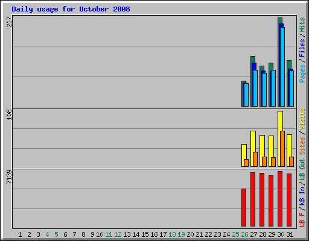
Task: Click the green 'Hits' legend label
Action: pyautogui.click(x=302, y=25)
